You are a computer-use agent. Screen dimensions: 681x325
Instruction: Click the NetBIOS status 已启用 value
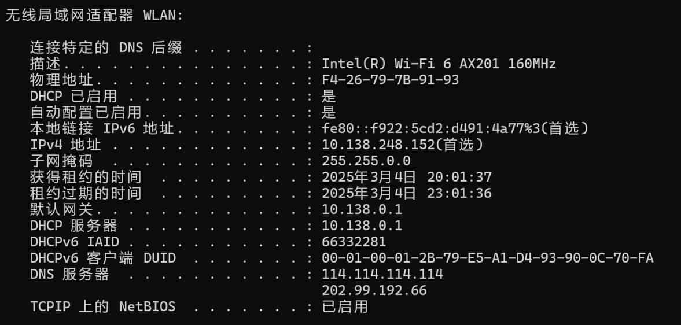coord(345,306)
